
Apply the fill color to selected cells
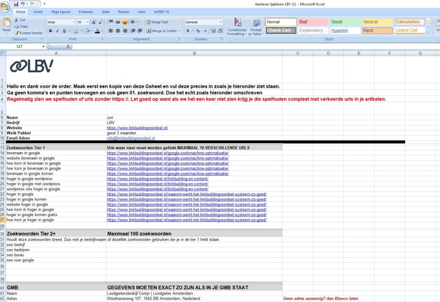coord(87,31)
